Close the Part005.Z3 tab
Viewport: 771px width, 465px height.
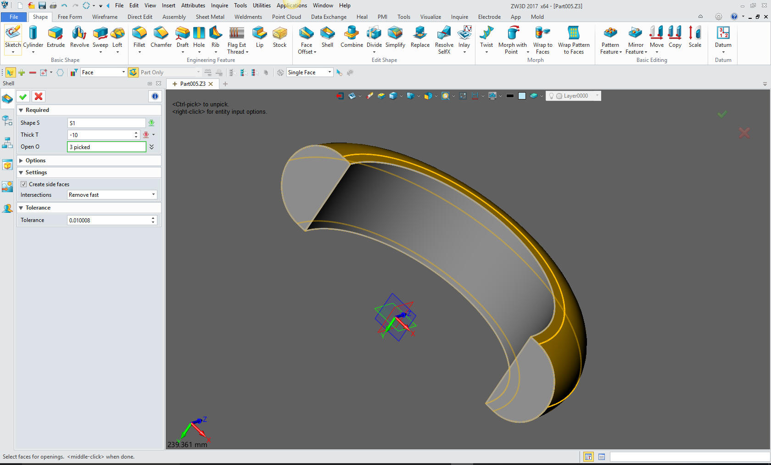coord(211,84)
